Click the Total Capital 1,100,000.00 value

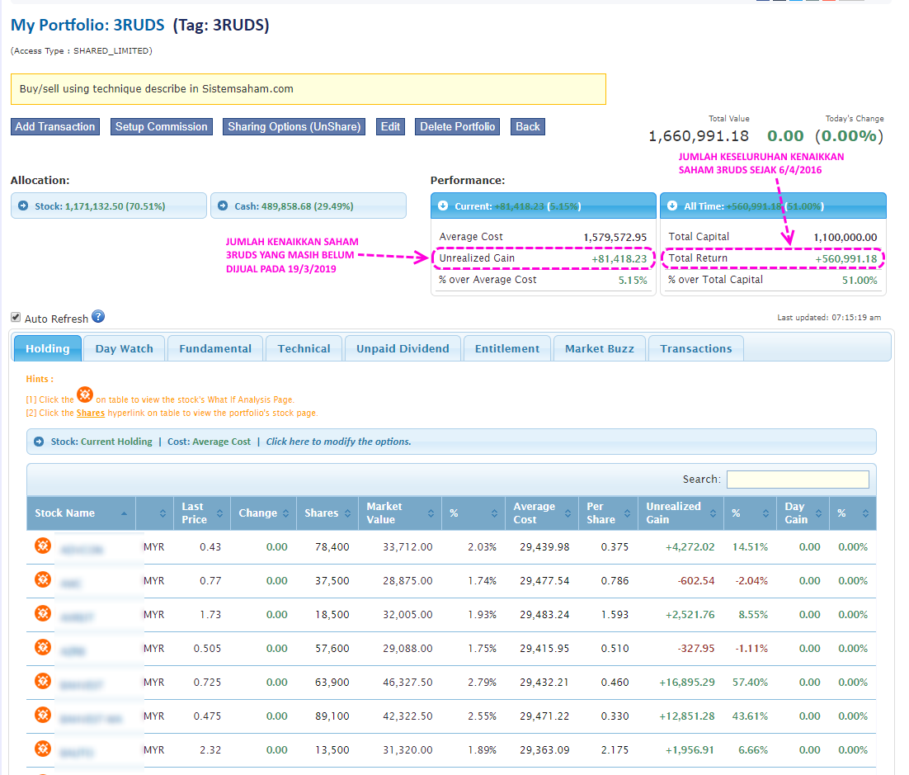click(845, 237)
